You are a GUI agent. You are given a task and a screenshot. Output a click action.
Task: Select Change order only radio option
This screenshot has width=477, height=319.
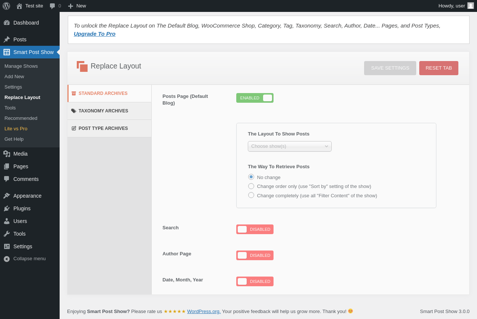[251, 186]
